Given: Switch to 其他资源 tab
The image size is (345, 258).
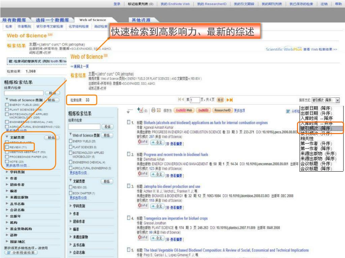Looking at the screenshot, I should click(x=141, y=20).
